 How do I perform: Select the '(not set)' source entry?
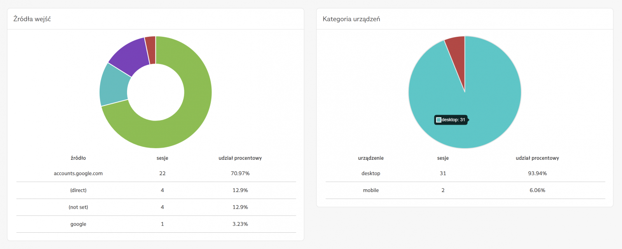click(x=78, y=207)
